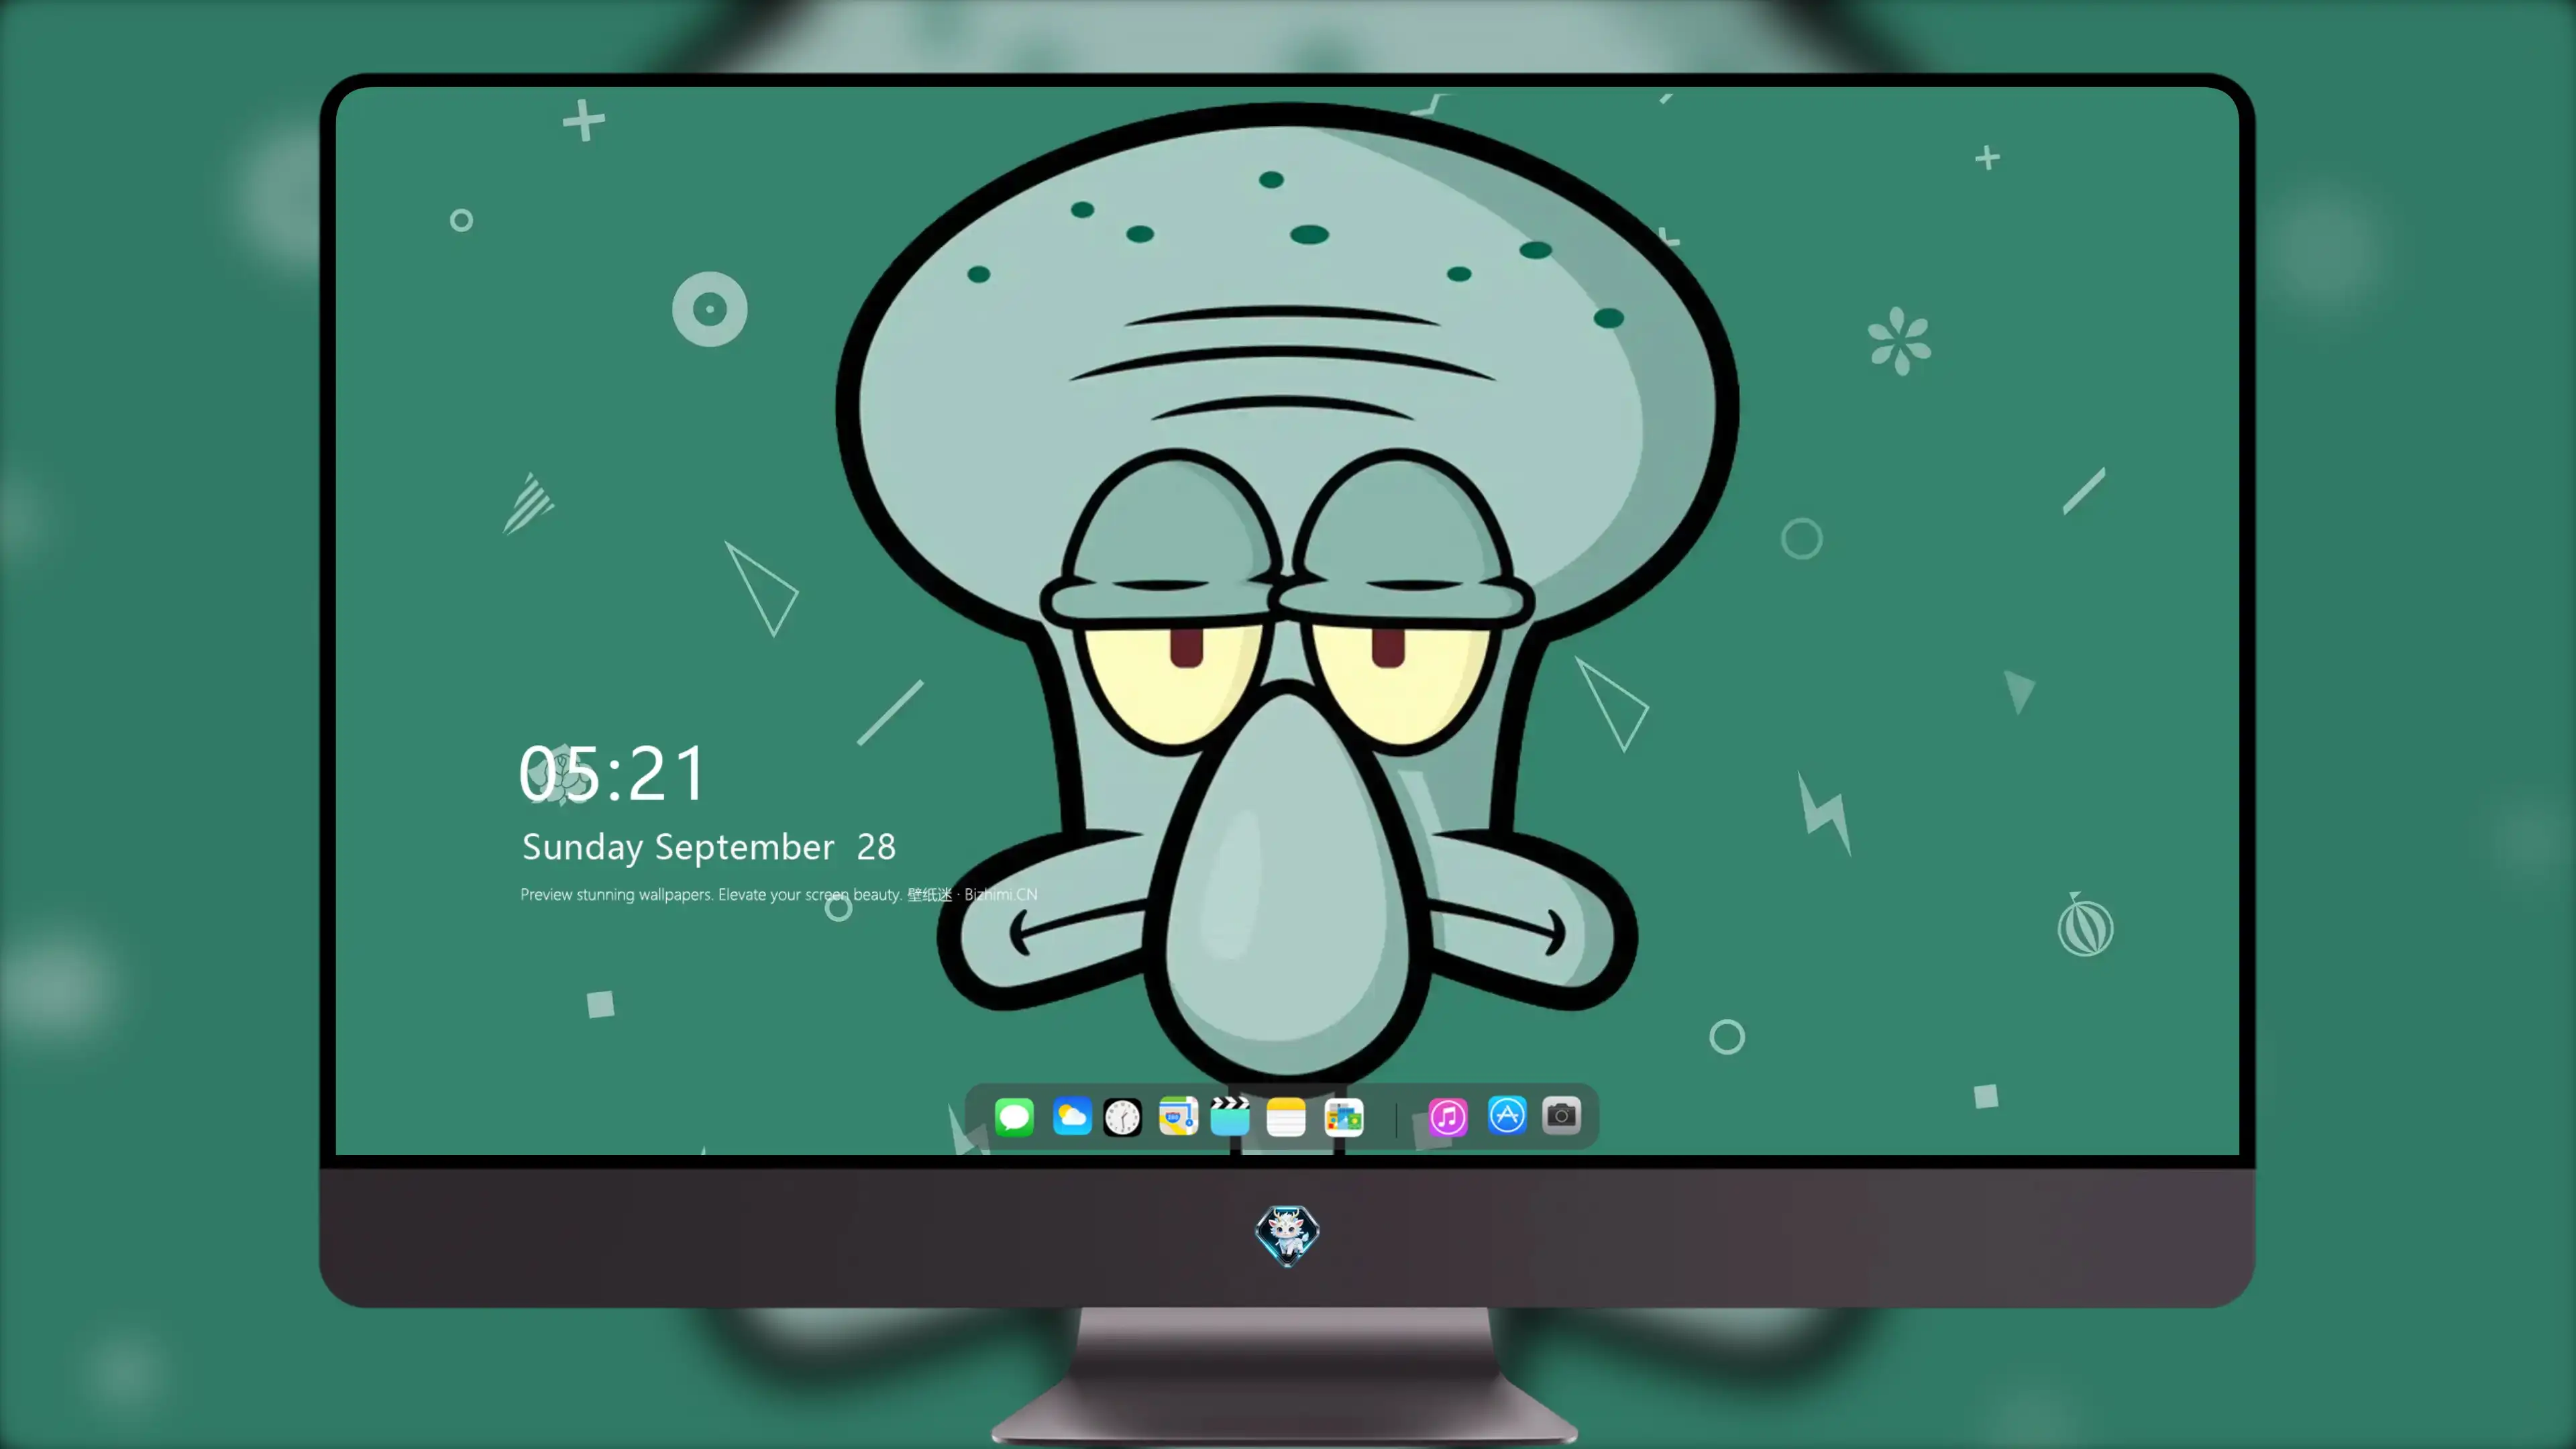
Task: Open the green Messages app in the dock
Action: (1014, 1117)
